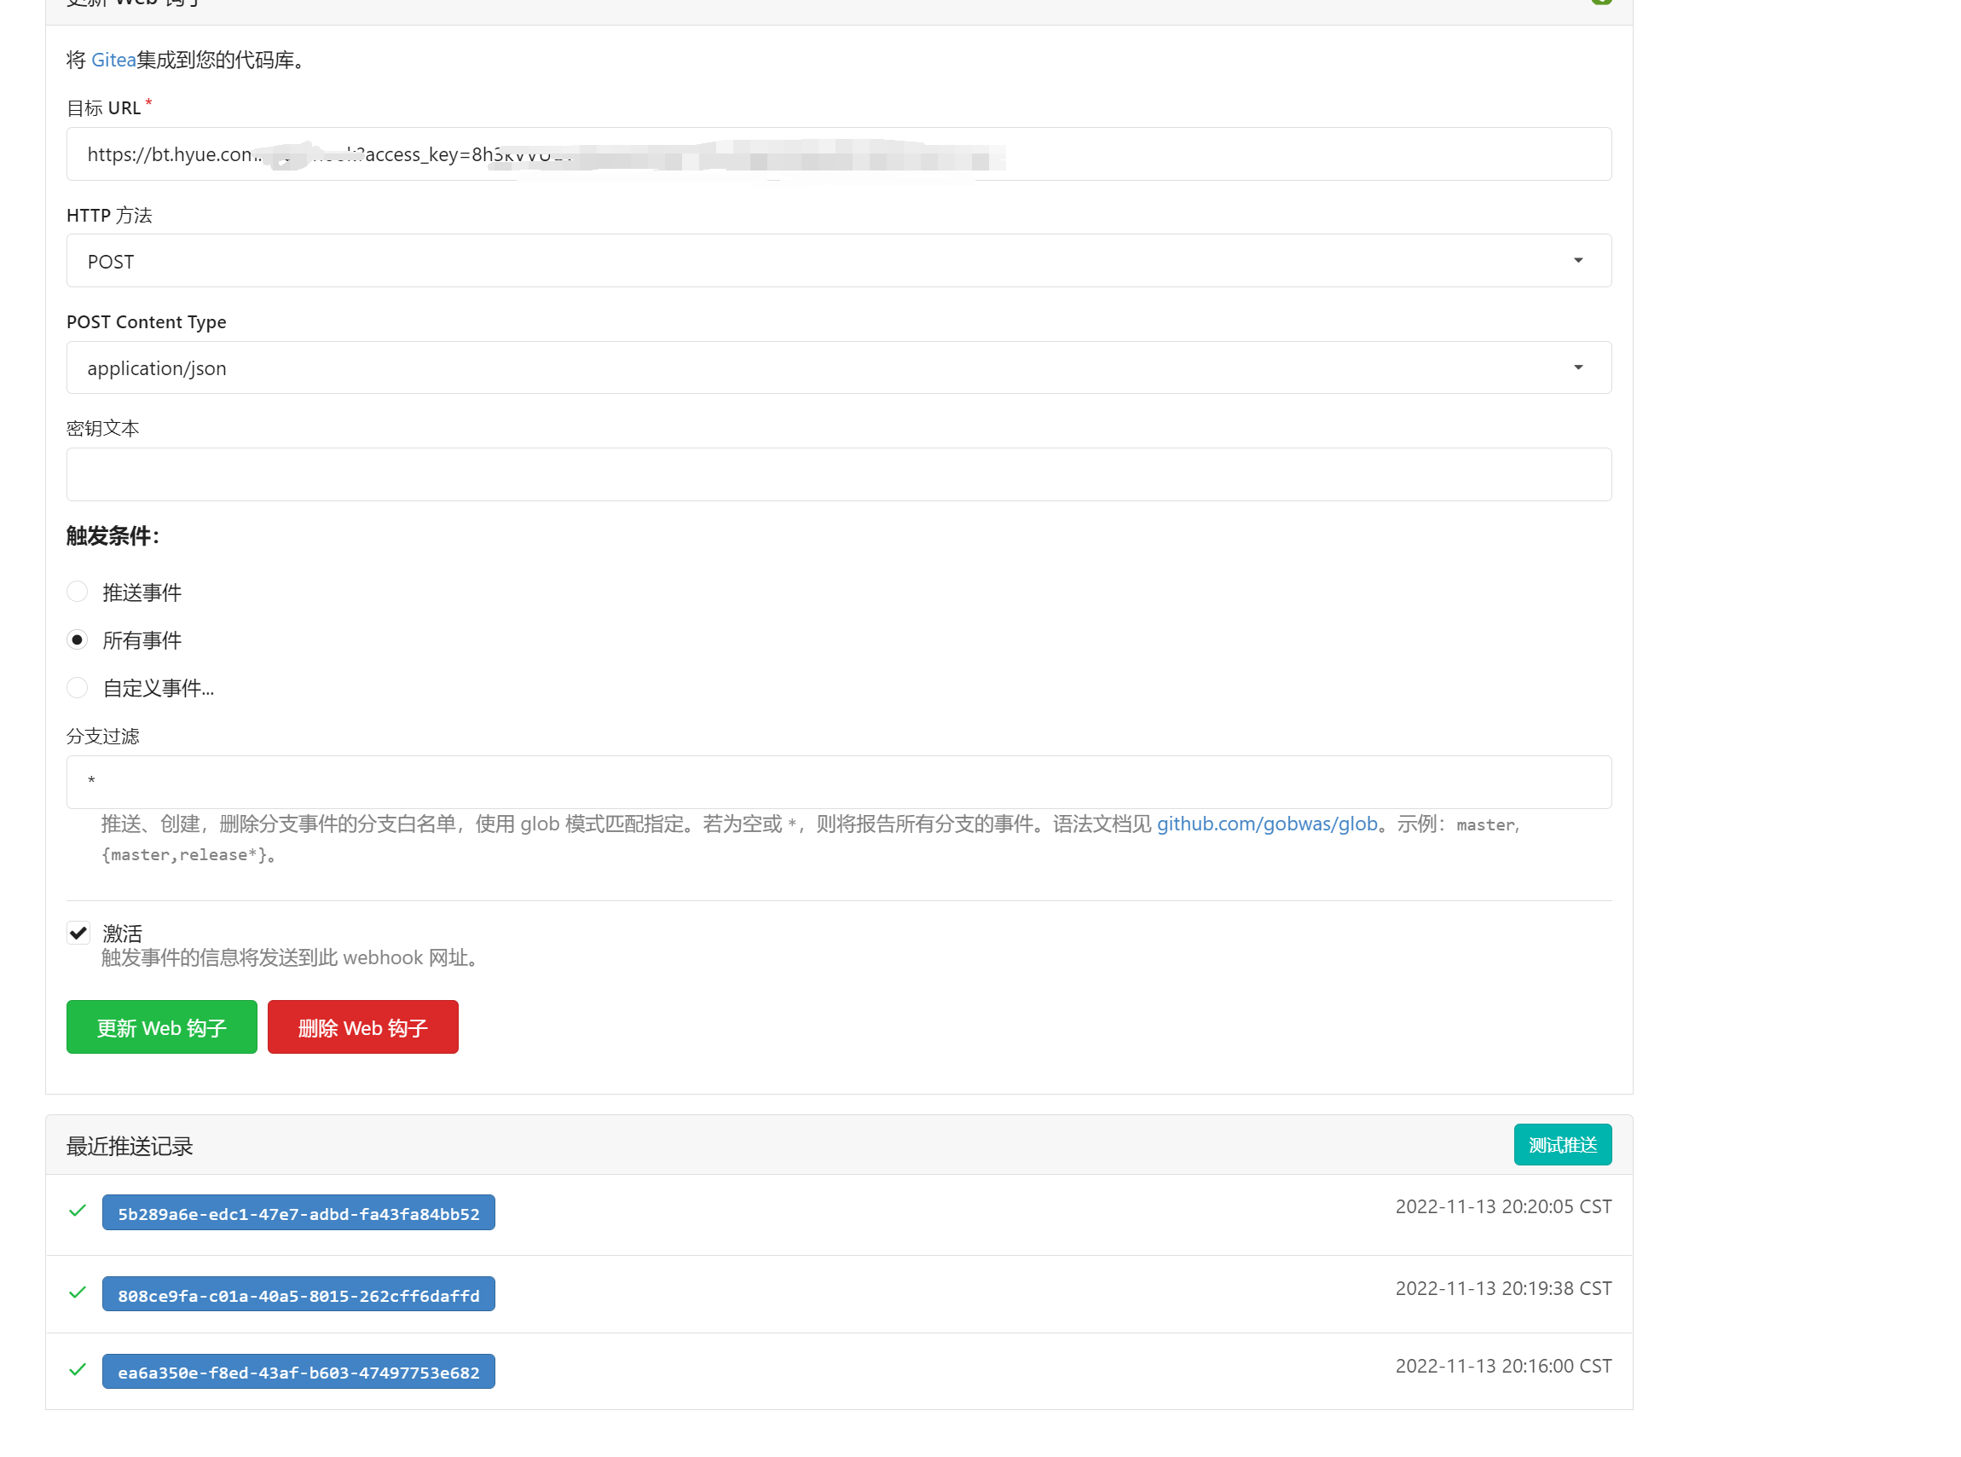Click 删除 Web 钩子 red button
1961x1457 pixels.
point(362,1027)
